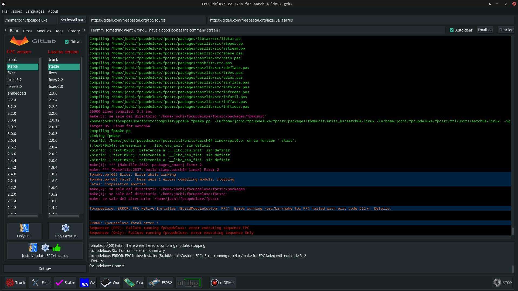Image resolution: width=518 pixels, height=291 pixels.
Task: Click the keep-above arrow in title bar
Action: 489,4
